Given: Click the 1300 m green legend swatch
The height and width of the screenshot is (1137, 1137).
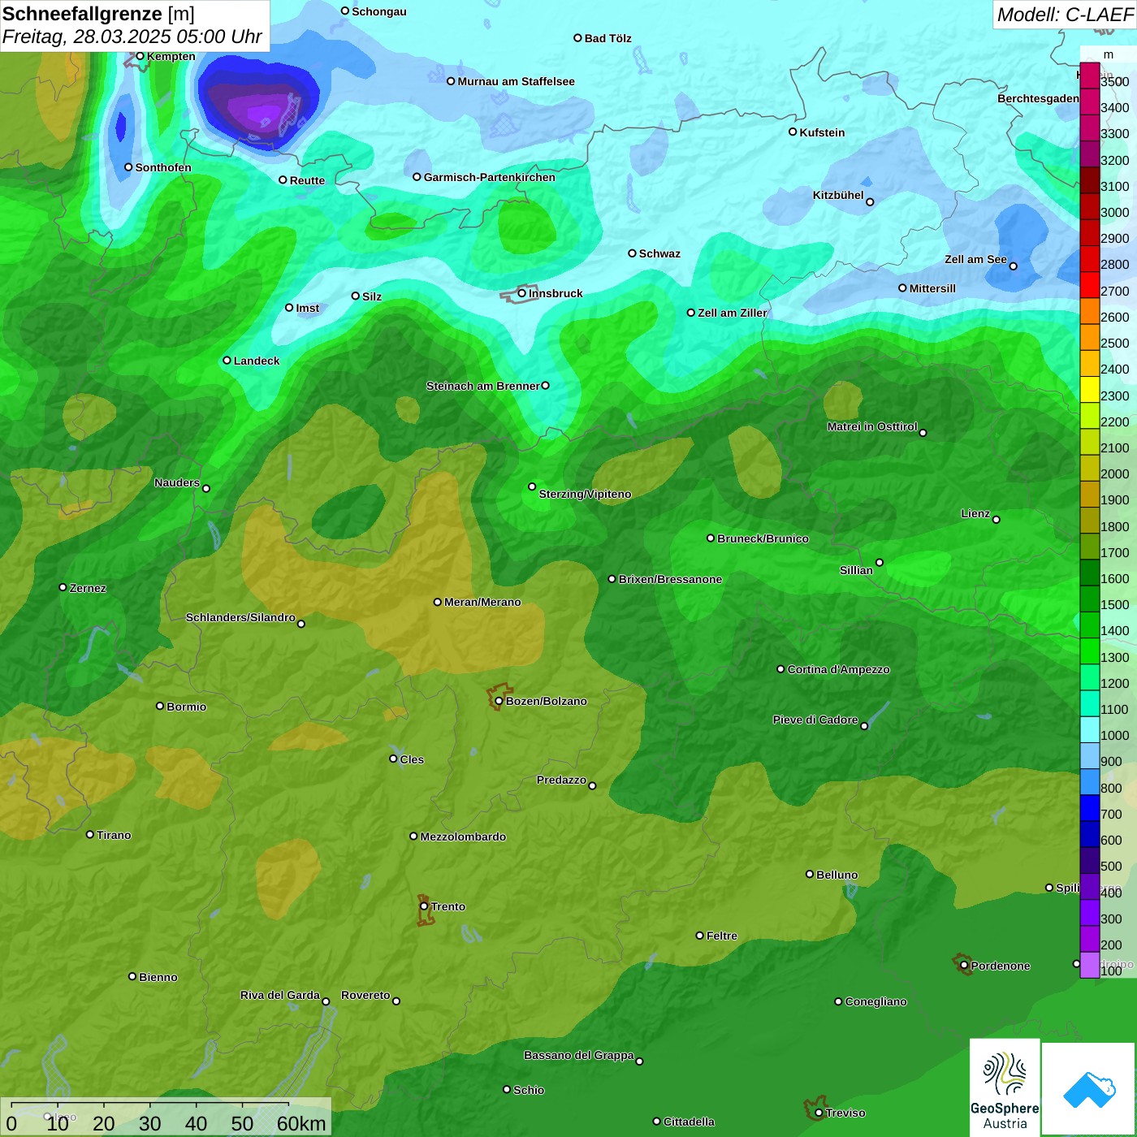Looking at the screenshot, I should coord(1090,651).
